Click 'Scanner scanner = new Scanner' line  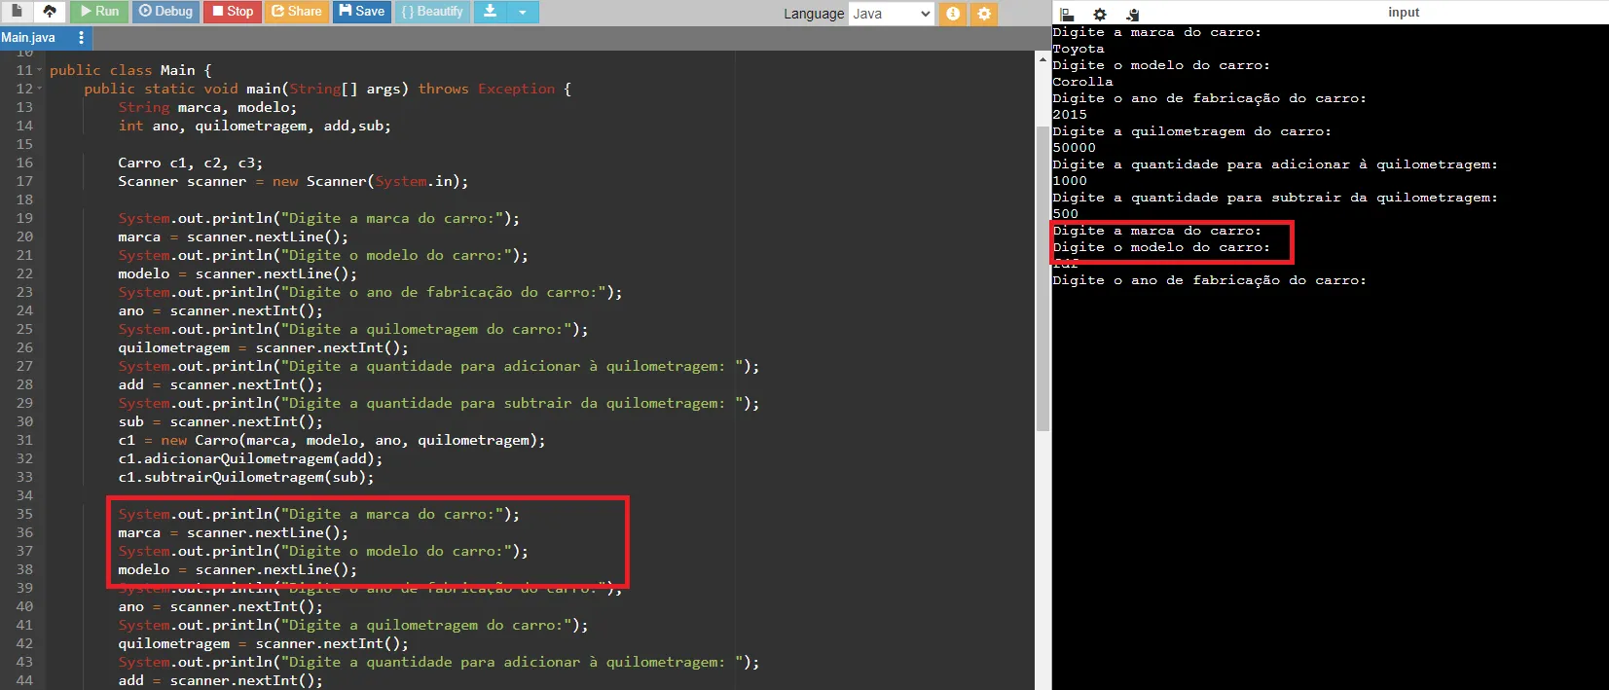click(x=293, y=181)
